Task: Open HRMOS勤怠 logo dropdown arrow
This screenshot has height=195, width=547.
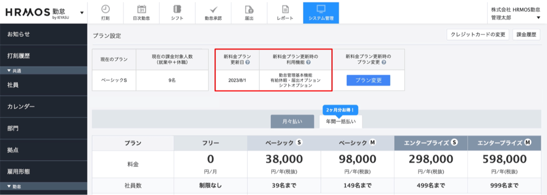Action: tap(82, 12)
